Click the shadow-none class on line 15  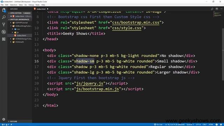tap(86, 56)
